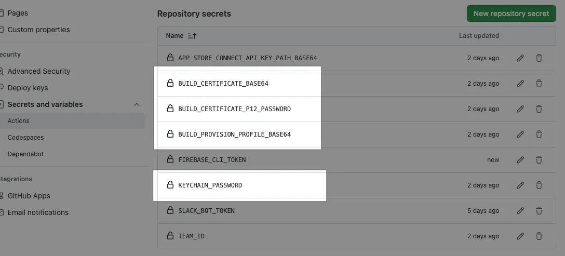Viewport: 565px width, 256px height.
Task: Edit the APP_STORE_CONNECT_API_KEY_PATH_BASE64 secret pencil icon
Action: coord(520,58)
